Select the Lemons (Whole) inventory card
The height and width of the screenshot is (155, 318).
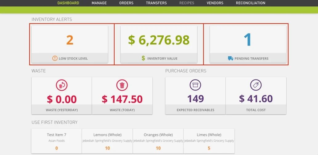click(x=107, y=141)
